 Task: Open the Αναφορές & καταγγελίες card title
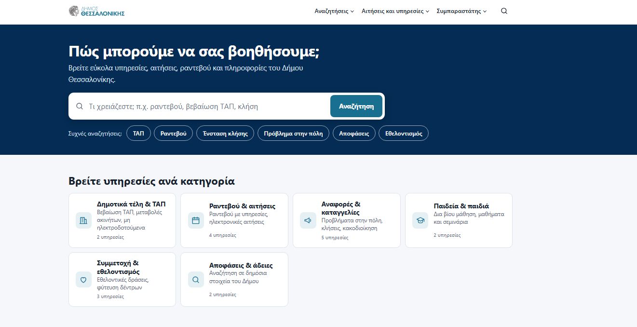(x=341, y=208)
